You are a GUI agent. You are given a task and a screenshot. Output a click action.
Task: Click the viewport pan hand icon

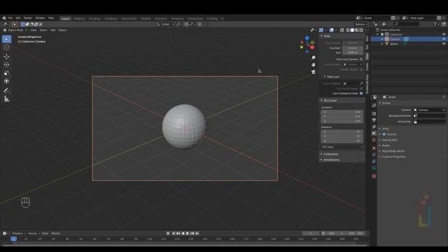(x=314, y=64)
